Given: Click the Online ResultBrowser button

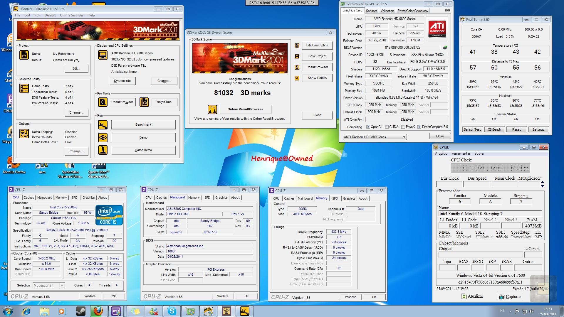Looking at the screenshot, I should point(245,109).
